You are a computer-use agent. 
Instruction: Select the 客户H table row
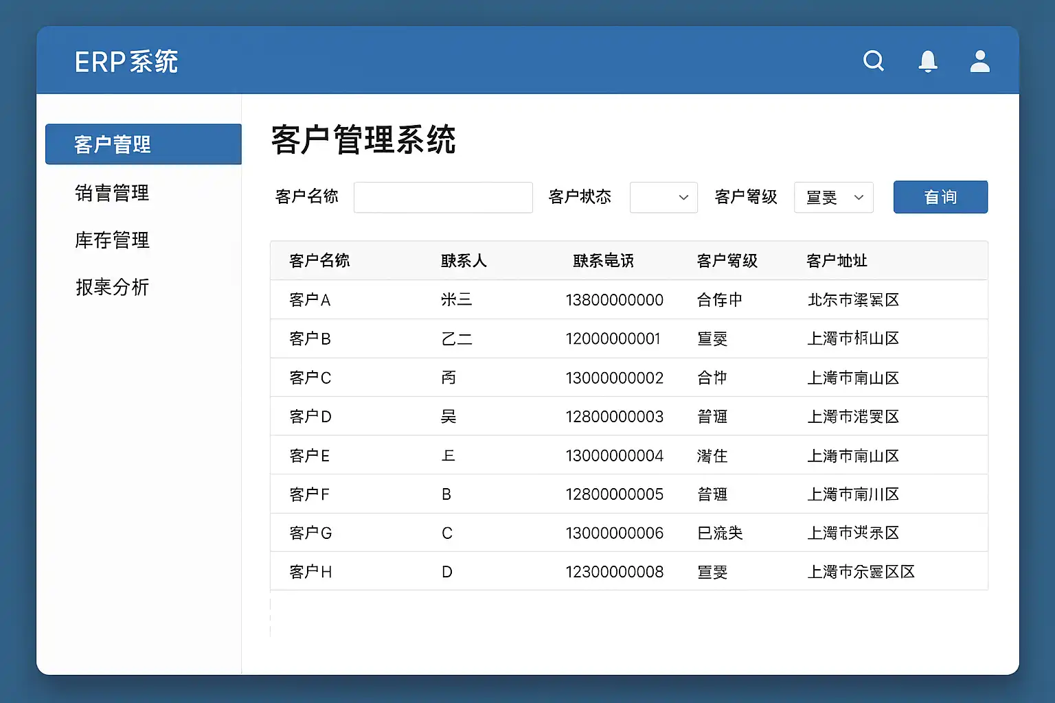click(628, 572)
